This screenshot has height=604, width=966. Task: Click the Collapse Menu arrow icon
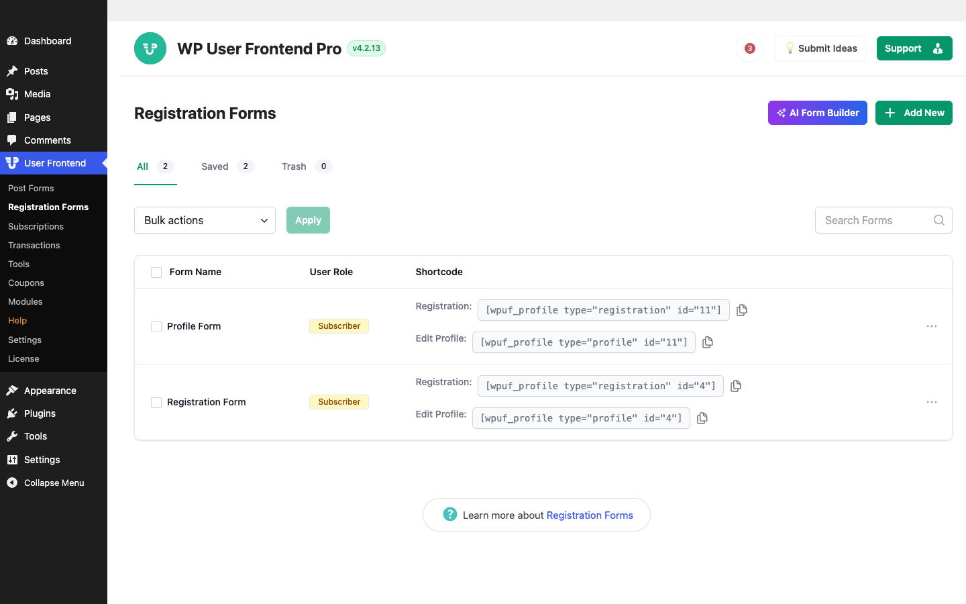12,483
